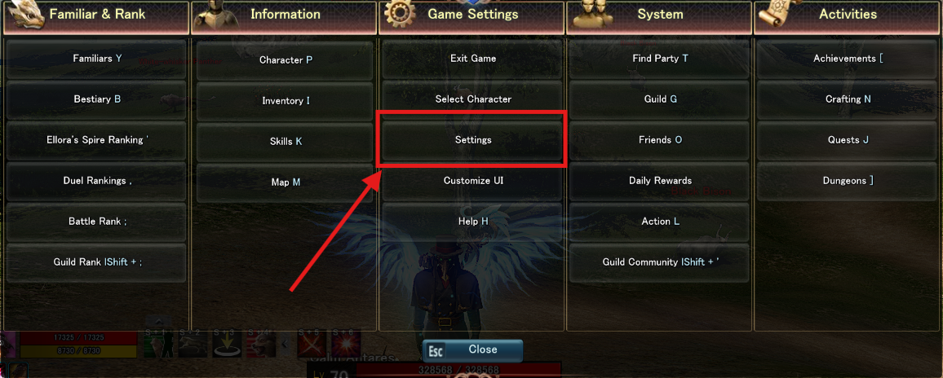Go to Select Character
Viewport: 943px width, 378px height.
click(473, 99)
